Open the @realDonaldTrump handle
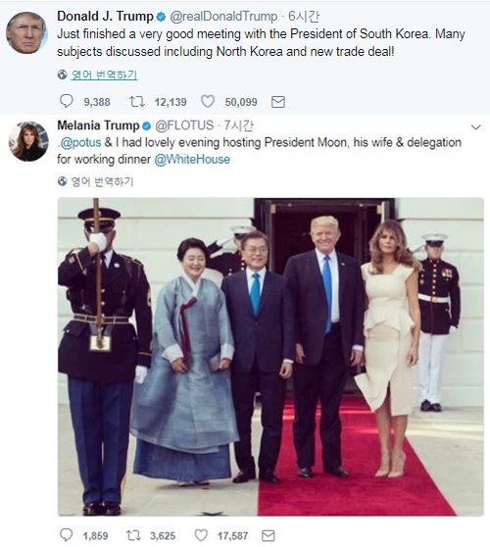This screenshot has width=490, height=547. (x=223, y=17)
